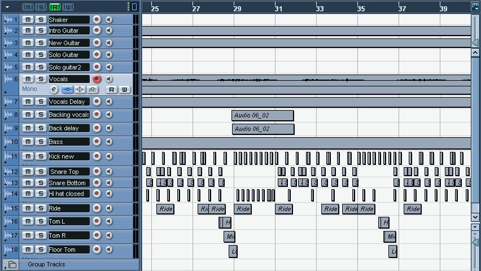Select the Back delay track name
Image resolution: width=481 pixels, height=271 pixels.
tap(69, 128)
